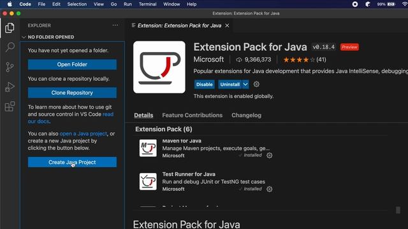This screenshot has width=408, height=229.
Task: Click the battery status icon
Action: click(391, 4)
